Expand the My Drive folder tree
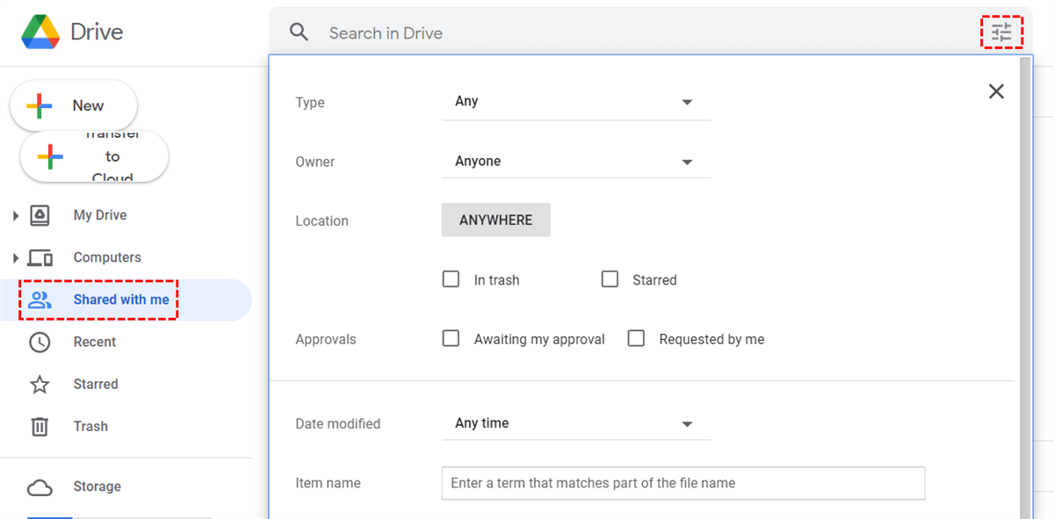1054x519 pixels. [15, 215]
